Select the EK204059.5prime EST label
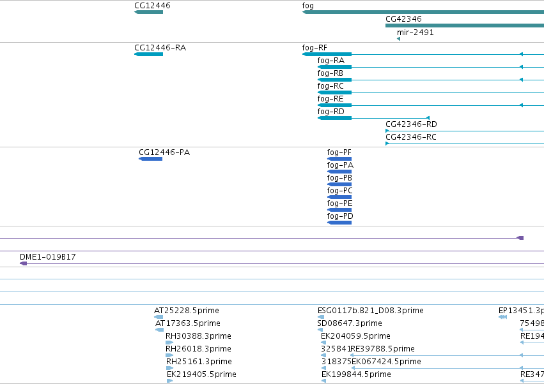This screenshot has height=384, width=544. click(355, 336)
